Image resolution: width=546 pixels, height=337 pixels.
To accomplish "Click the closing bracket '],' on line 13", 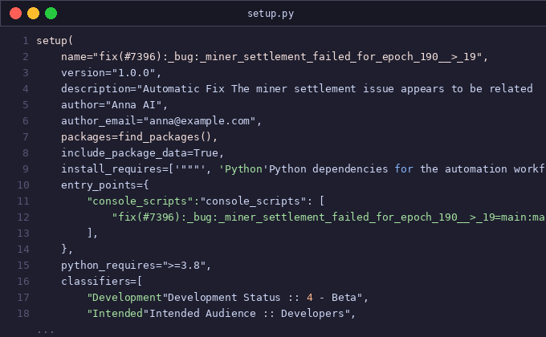I will (x=92, y=233).
